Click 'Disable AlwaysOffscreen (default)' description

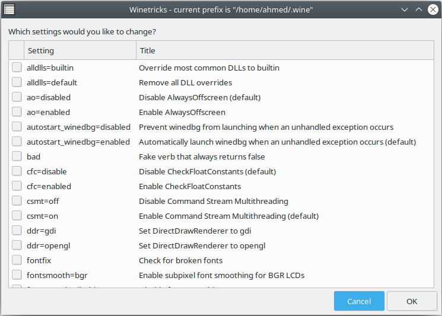pos(199,97)
